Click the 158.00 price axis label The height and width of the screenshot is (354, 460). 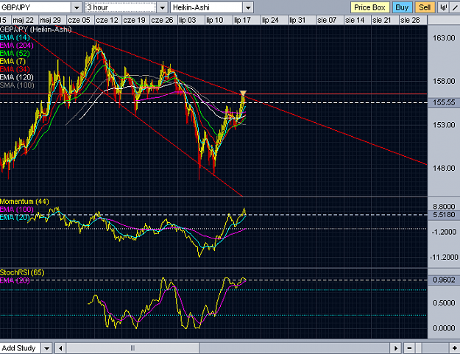tap(444, 81)
